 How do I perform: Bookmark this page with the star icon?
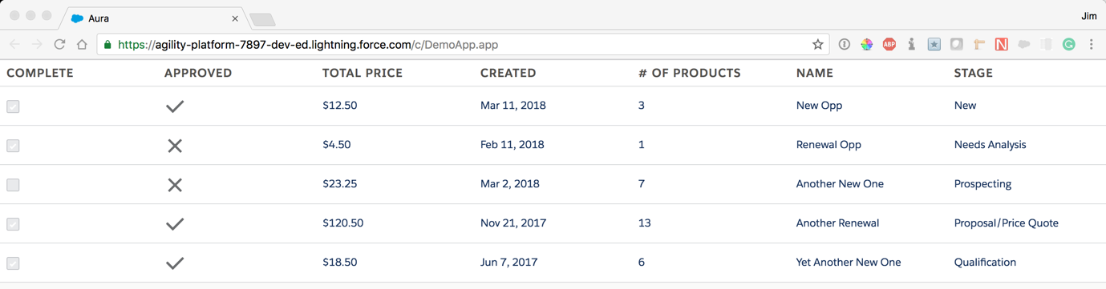[817, 45]
